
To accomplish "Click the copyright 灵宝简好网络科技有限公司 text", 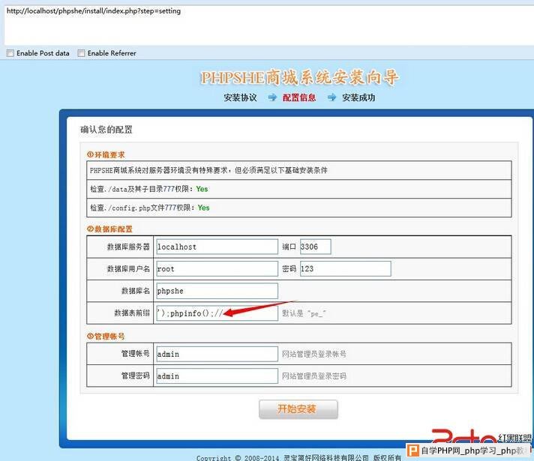I will [x=326, y=457].
